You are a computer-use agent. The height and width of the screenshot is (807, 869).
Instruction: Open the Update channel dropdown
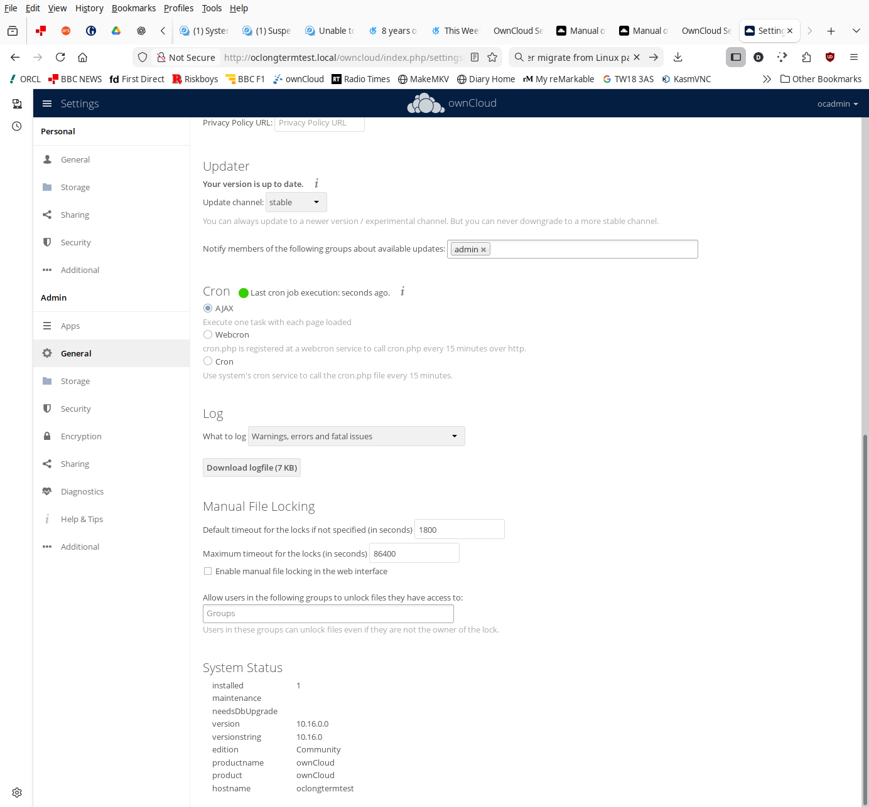point(296,202)
